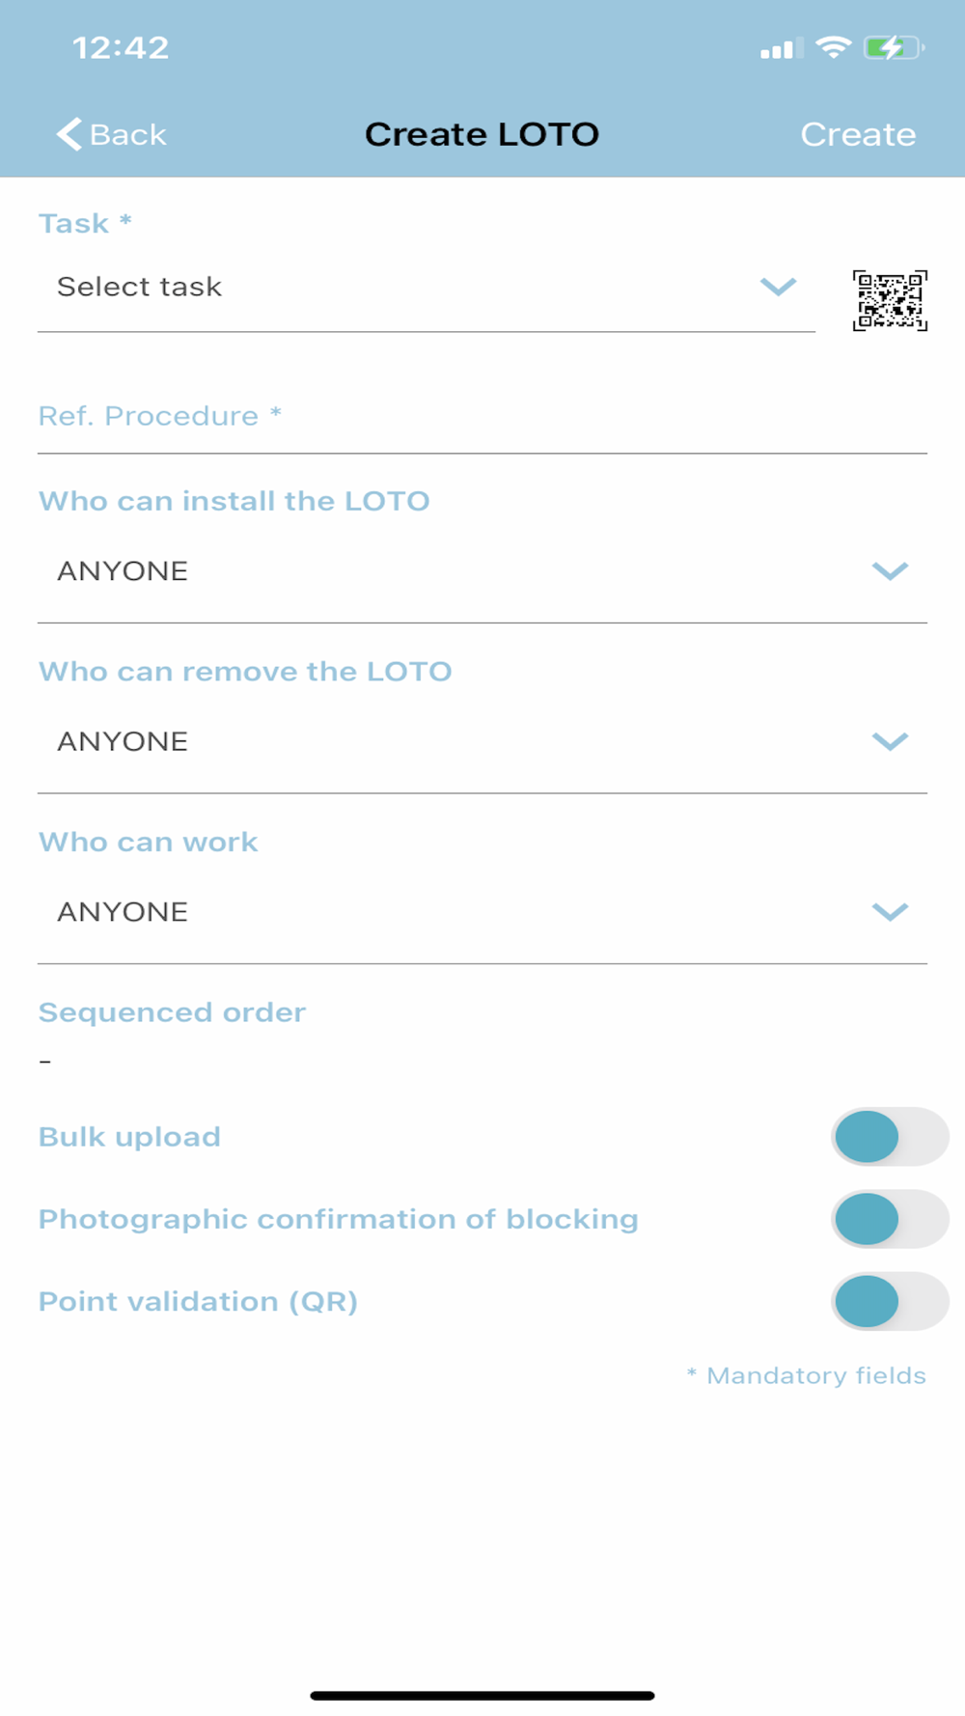The height and width of the screenshot is (1716, 965).
Task: Toggle Photographic confirmation of blocking switch
Action: click(x=889, y=1219)
